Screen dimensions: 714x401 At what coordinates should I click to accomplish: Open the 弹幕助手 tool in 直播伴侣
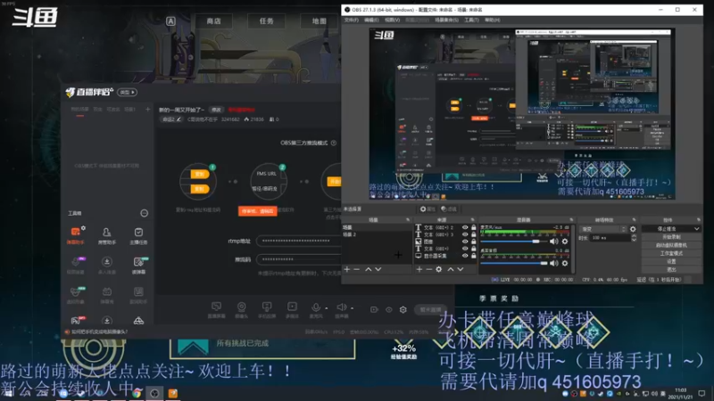click(76, 234)
